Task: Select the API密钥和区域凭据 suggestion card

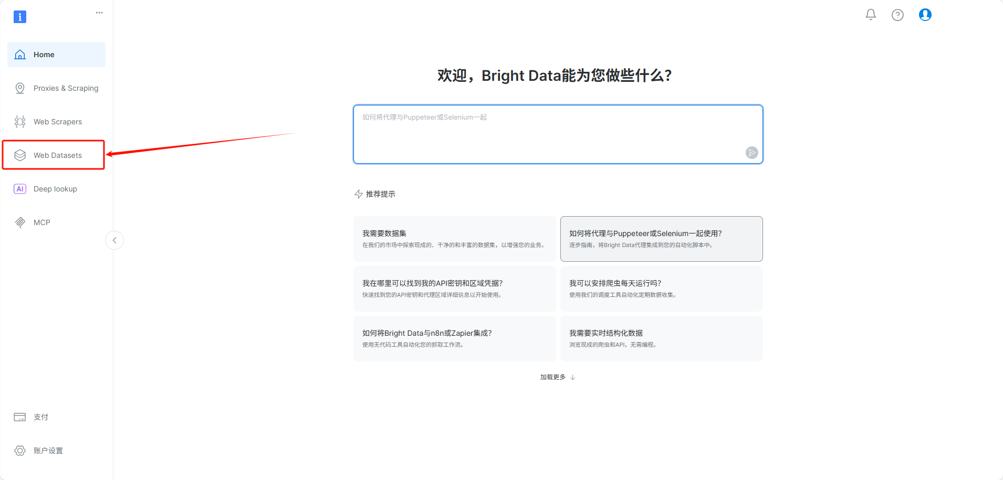Action: click(x=454, y=289)
